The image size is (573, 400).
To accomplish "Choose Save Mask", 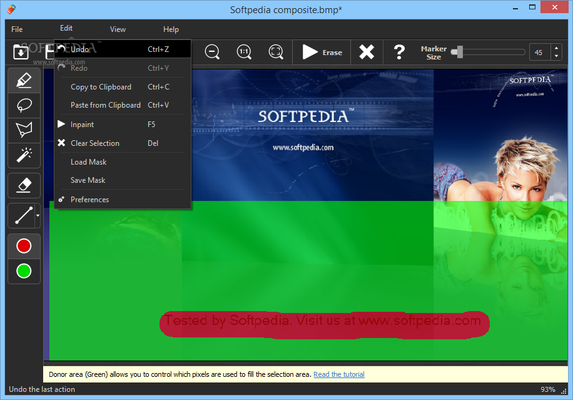I will [123, 180].
